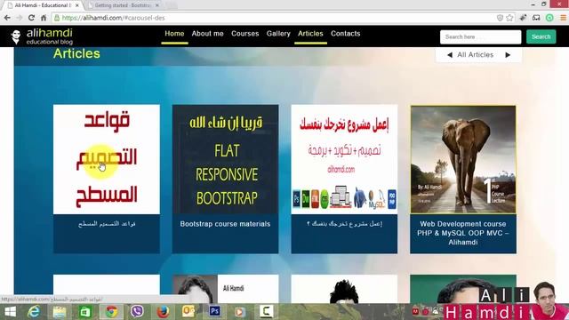Switch to the Ali Hamdi - Educational tab
The height and width of the screenshot is (320, 569).
(x=43, y=5)
